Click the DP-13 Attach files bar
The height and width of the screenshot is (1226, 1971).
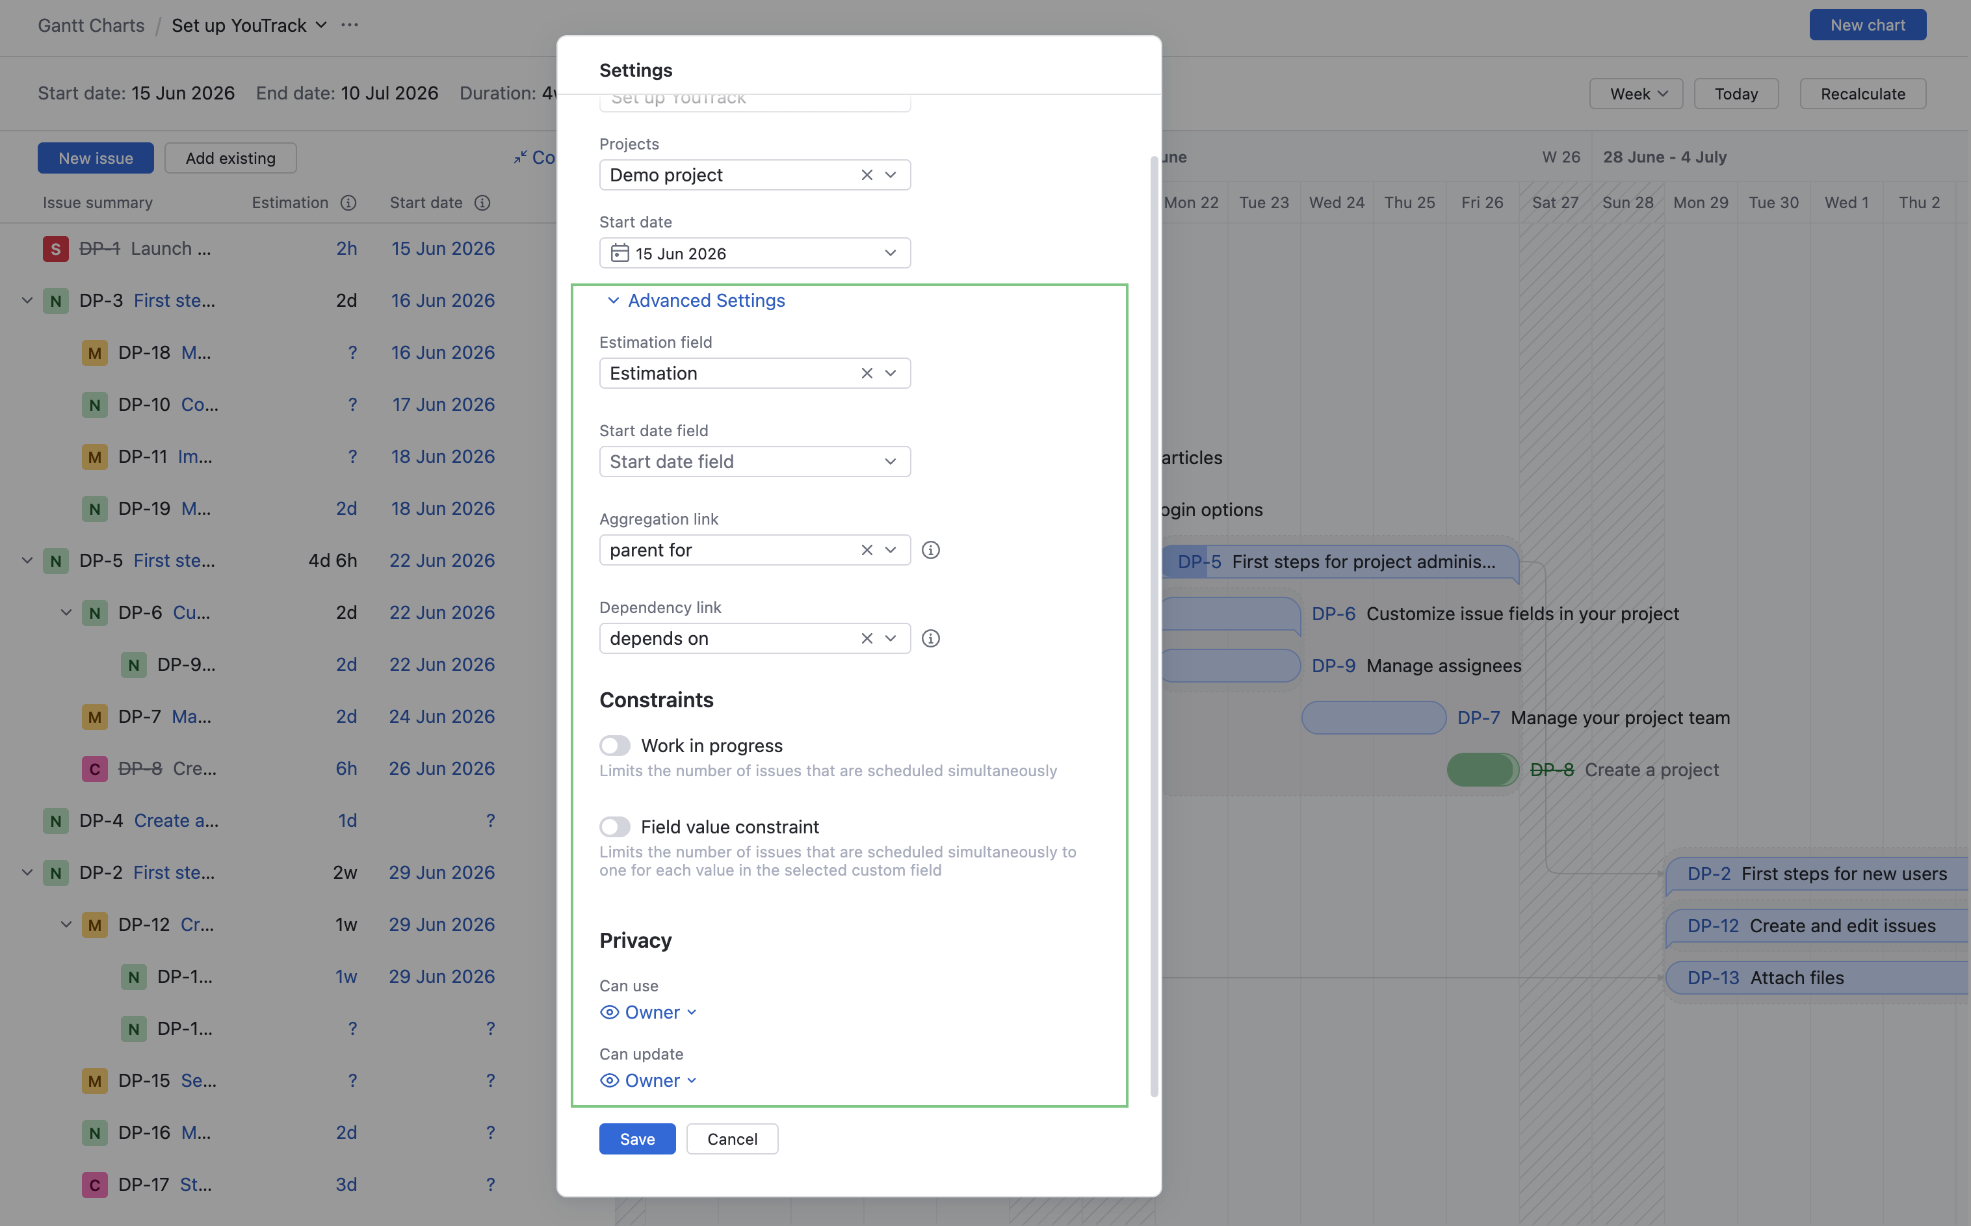pyautogui.click(x=1816, y=978)
